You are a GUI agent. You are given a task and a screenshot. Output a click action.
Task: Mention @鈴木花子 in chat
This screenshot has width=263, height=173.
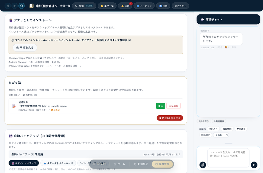[x=203, y=121]
